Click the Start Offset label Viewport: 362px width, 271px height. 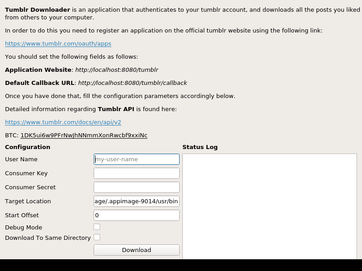tap(22, 215)
